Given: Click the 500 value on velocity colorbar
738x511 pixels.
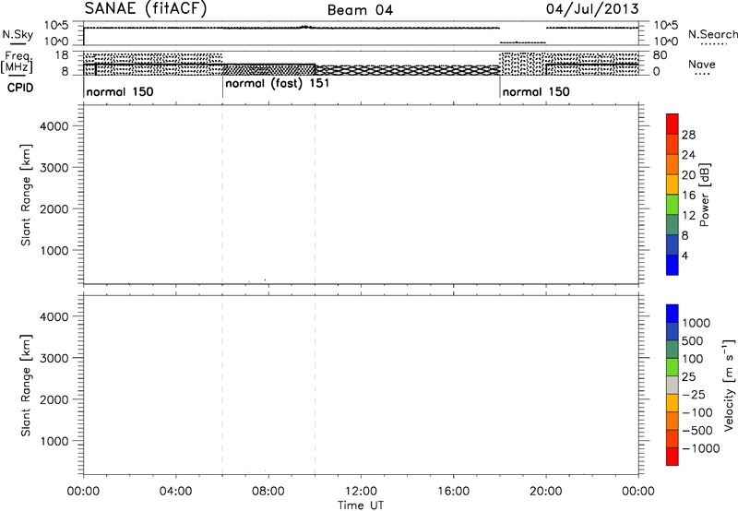Looking at the screenshot, I should (694, 341).
